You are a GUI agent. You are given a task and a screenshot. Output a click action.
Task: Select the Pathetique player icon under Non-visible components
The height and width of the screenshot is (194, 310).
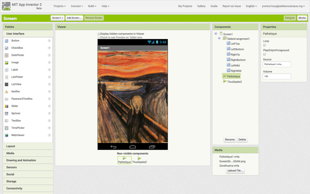coord(124,158)
